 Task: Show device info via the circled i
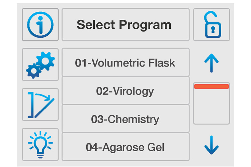point(40,24)
